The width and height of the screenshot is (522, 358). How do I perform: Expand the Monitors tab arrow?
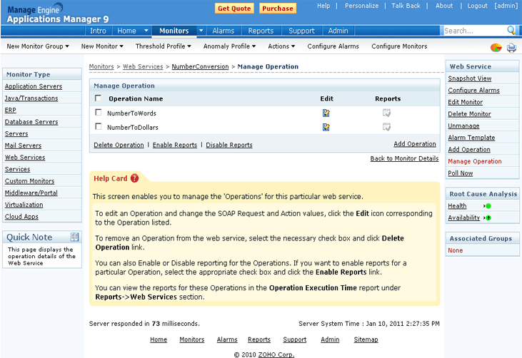[x=201, y=31]
